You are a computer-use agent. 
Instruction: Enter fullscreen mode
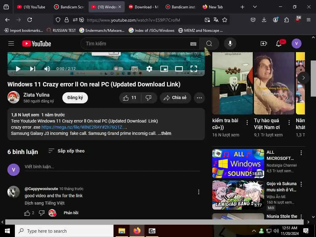194,69
